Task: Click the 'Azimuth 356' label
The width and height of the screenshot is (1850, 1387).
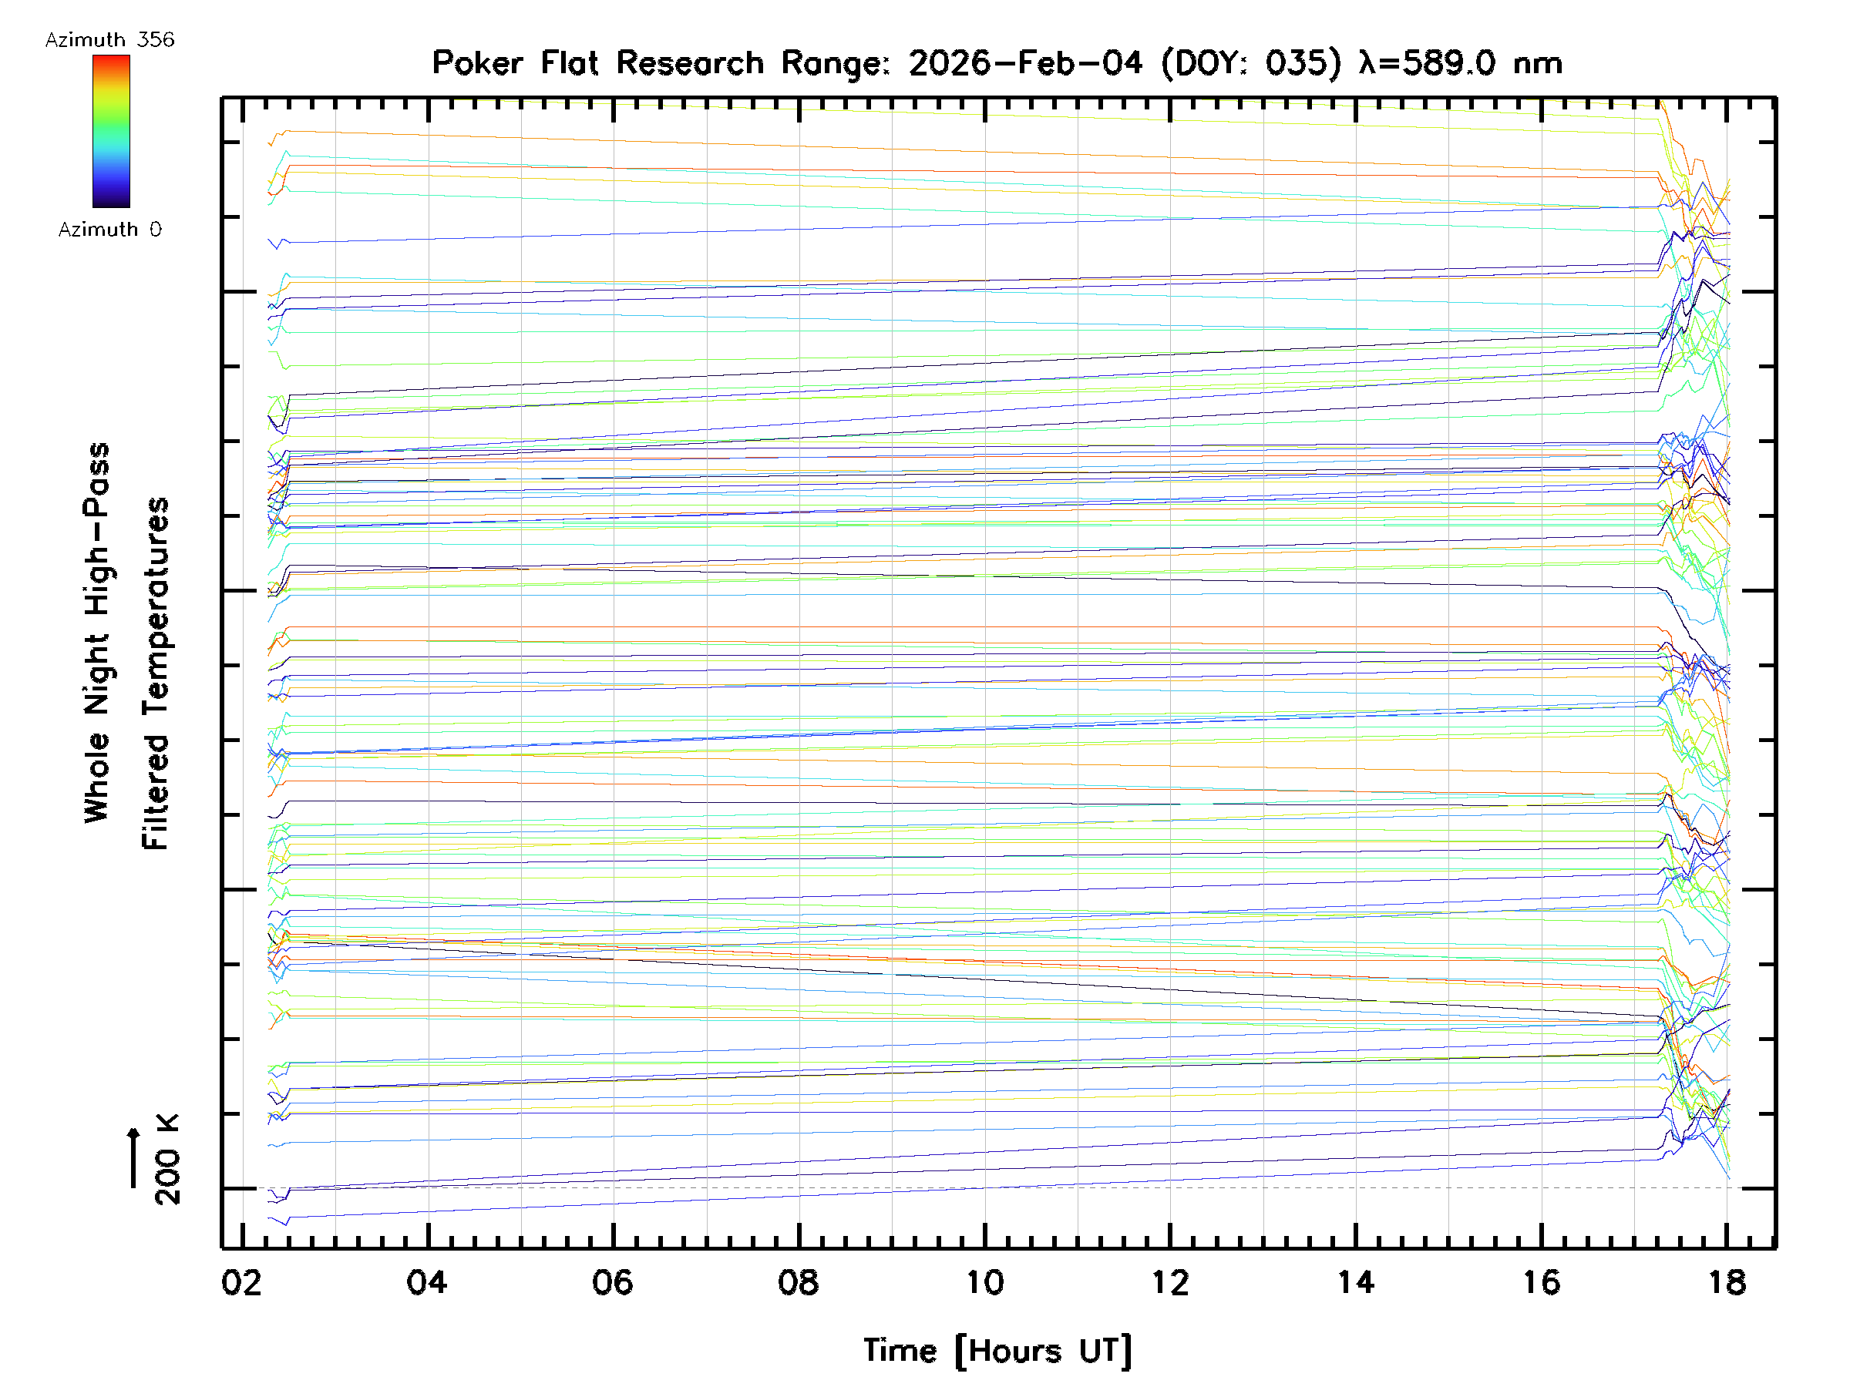Action: pos(109,40)
